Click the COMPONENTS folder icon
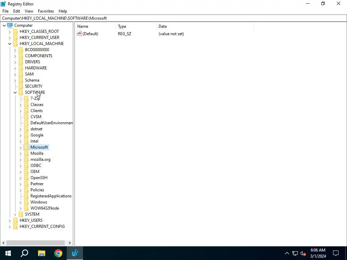The height and width of the screenshot is (260, 347). [21, 56]
